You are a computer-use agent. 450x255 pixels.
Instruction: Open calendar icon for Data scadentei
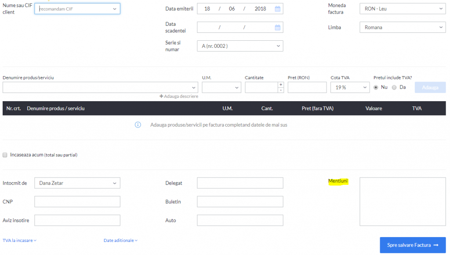pyautogui.click(x=278, y=28)
